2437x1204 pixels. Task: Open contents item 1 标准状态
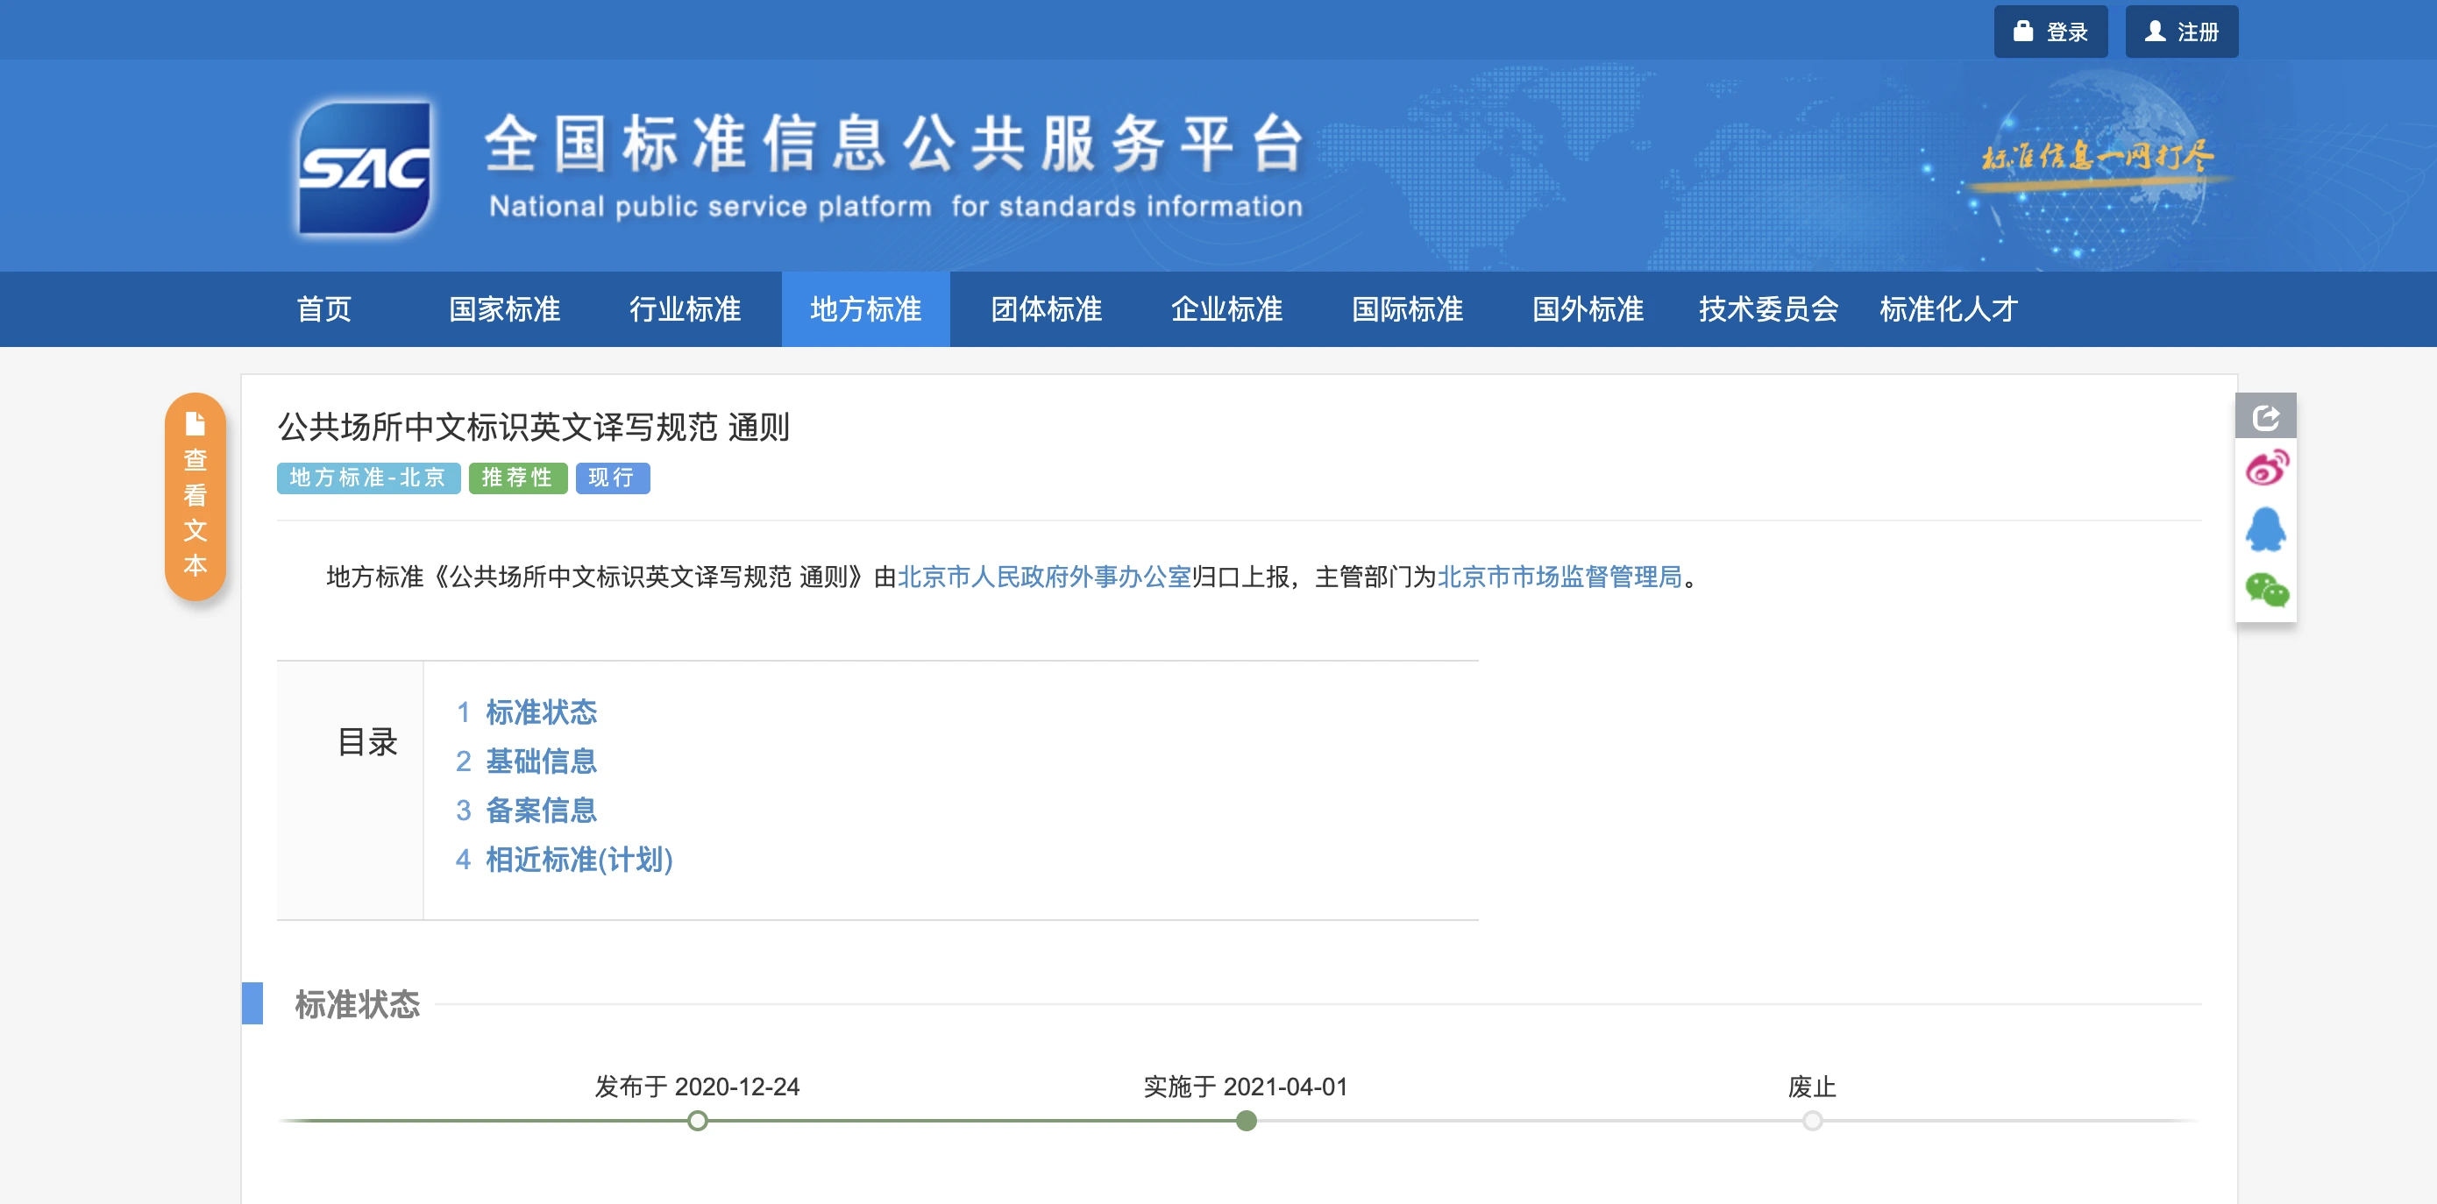coord(541,713)
